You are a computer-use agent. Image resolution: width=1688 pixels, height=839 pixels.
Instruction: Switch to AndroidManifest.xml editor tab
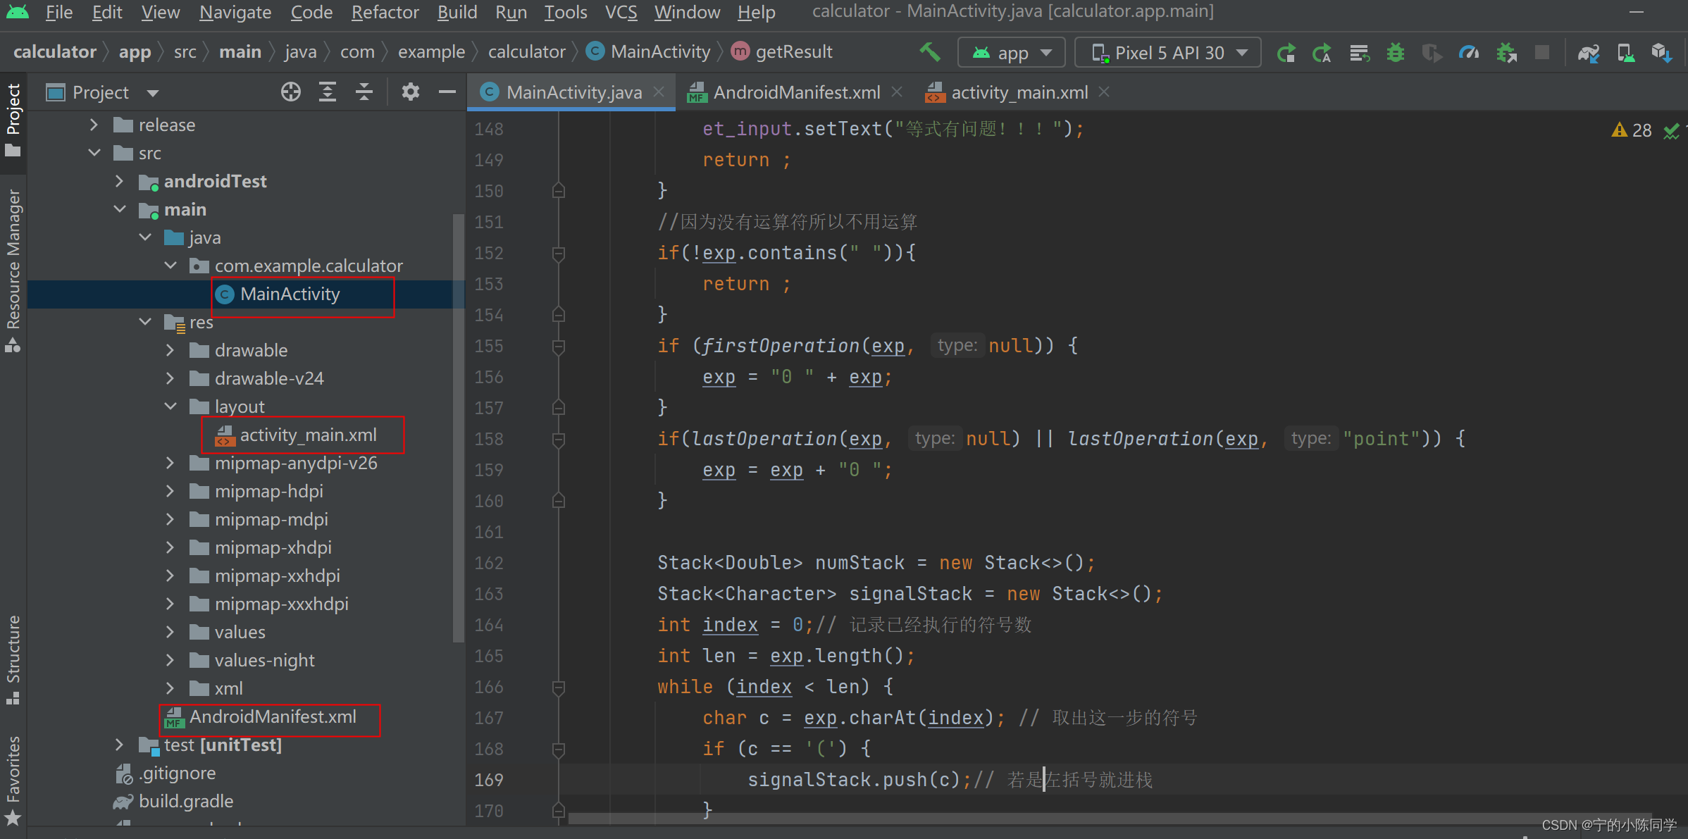pyautogui.click(x=796, y=92)
